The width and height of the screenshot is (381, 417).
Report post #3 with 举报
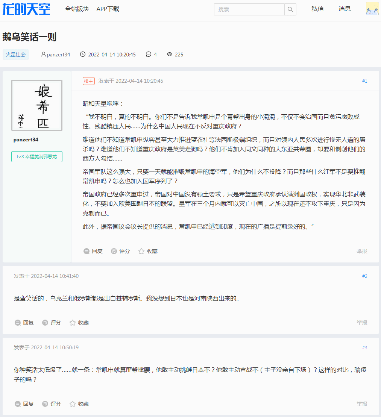click(362, 404)
